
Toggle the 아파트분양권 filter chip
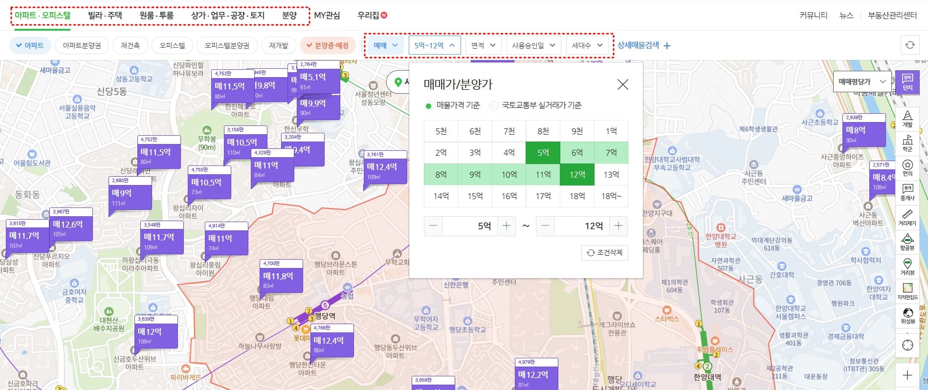tap(82, 45)
